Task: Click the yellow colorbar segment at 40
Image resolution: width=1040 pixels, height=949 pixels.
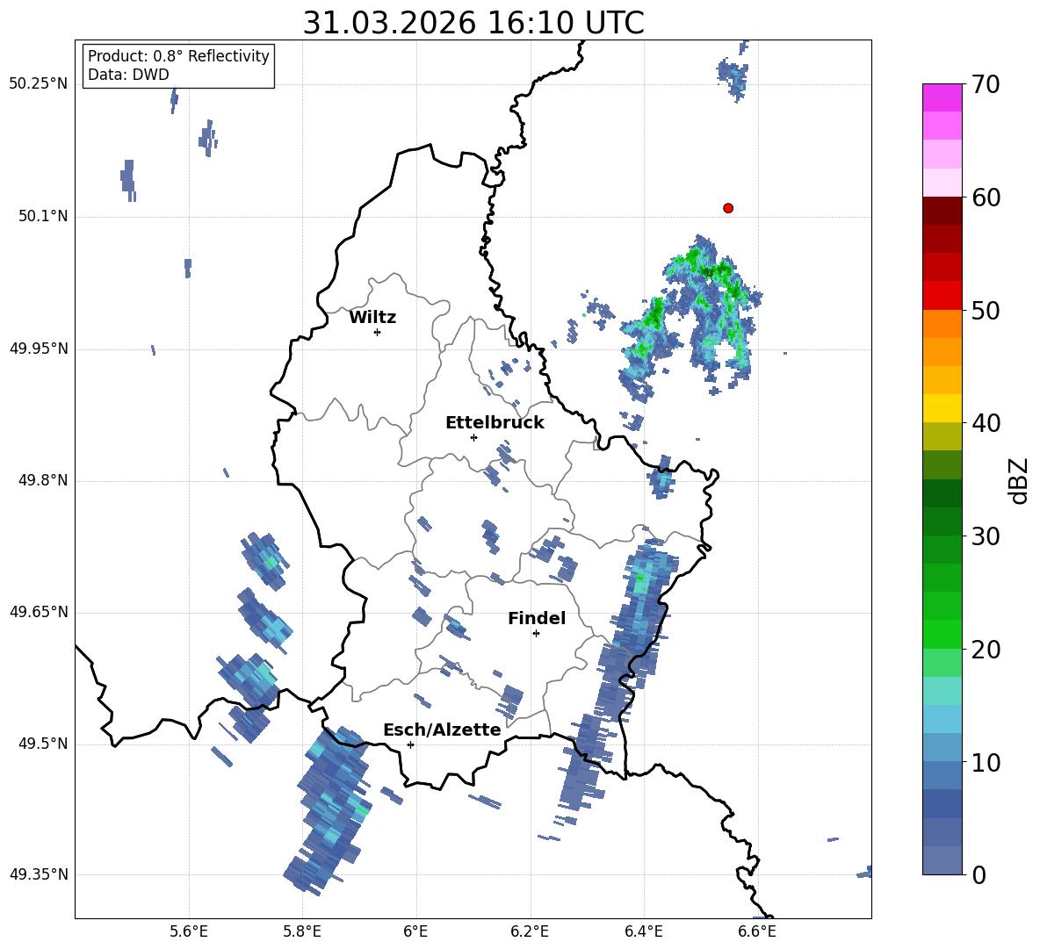Action: 942,408
